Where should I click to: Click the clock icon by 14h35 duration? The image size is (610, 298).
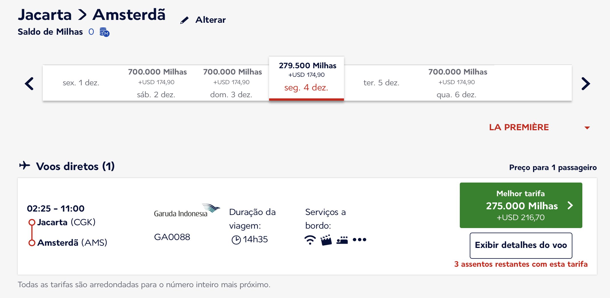tap(236, 240)
